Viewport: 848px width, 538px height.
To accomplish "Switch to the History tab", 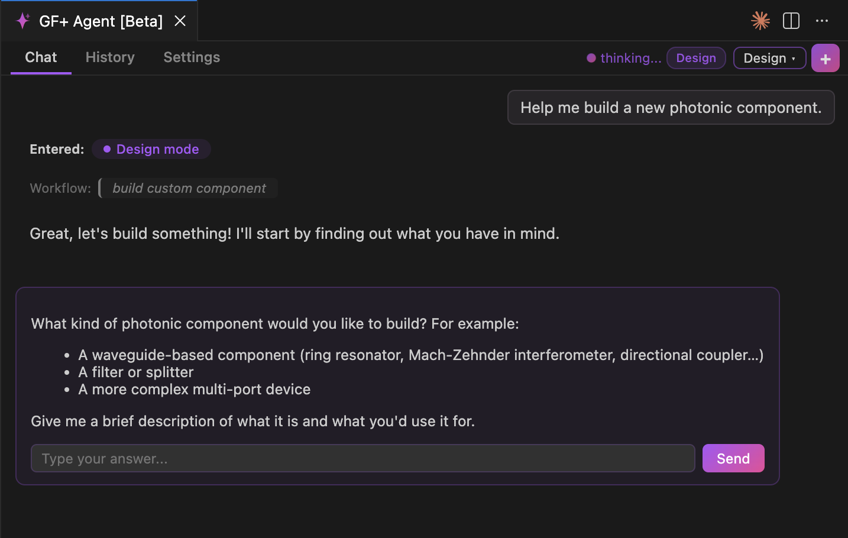I will tap(110, 57).
